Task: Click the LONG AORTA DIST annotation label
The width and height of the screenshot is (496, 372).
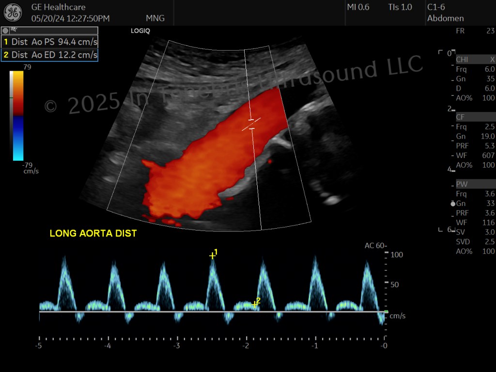Action: (x=93, y=233)
